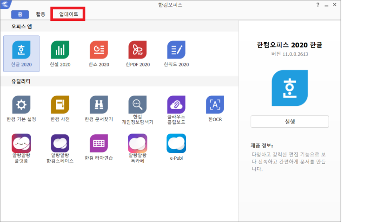Select 한컴 개인정보탐색기 magnifier icon
The width and height of the screenshot is (372, 222).
(138, 104)
